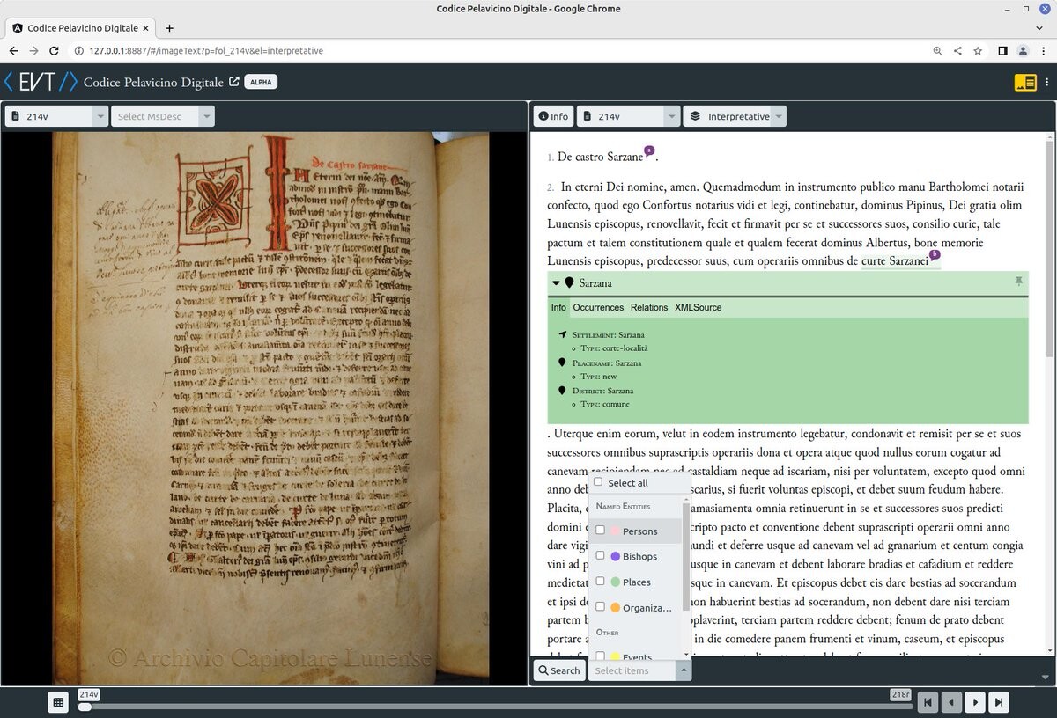The image size is (1057, 718).
Task: Jump to the last page
Action: pos(999,702)
